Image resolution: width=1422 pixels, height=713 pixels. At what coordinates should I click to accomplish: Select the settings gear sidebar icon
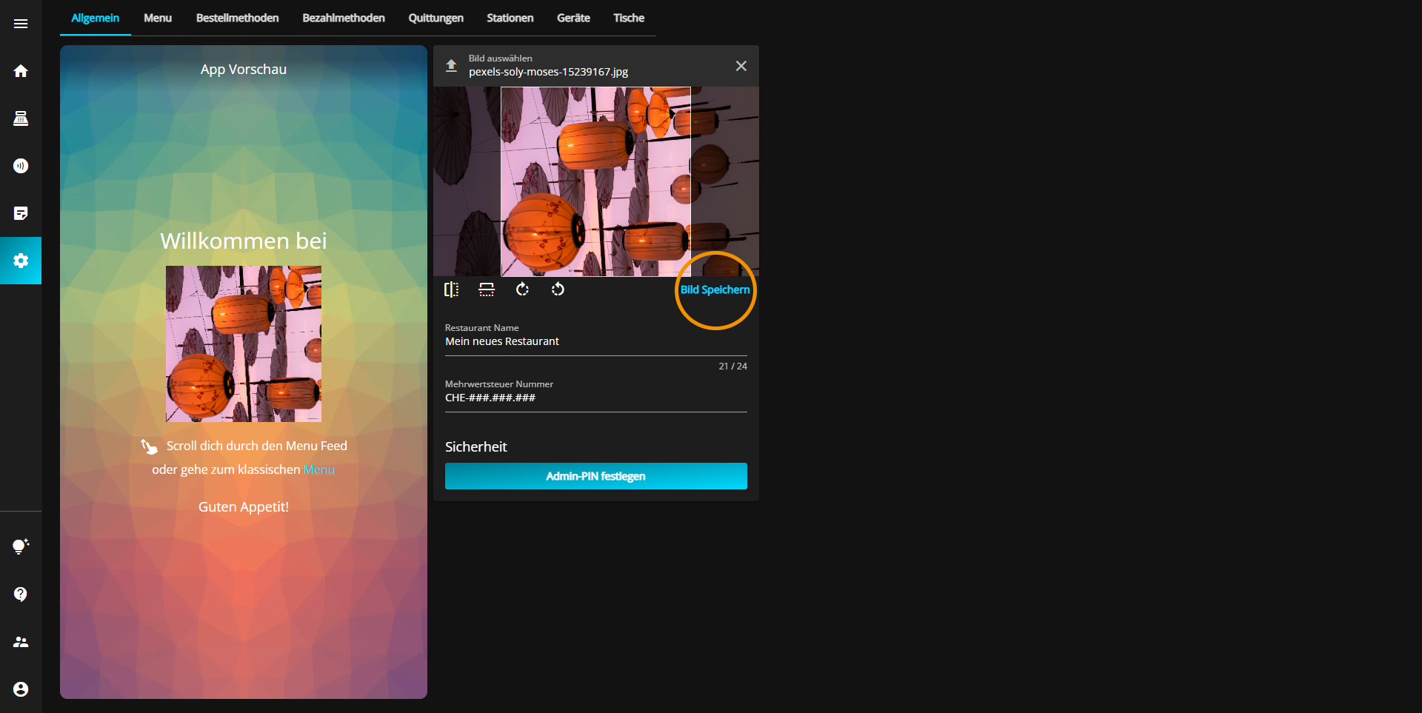[x=21, y=261]
